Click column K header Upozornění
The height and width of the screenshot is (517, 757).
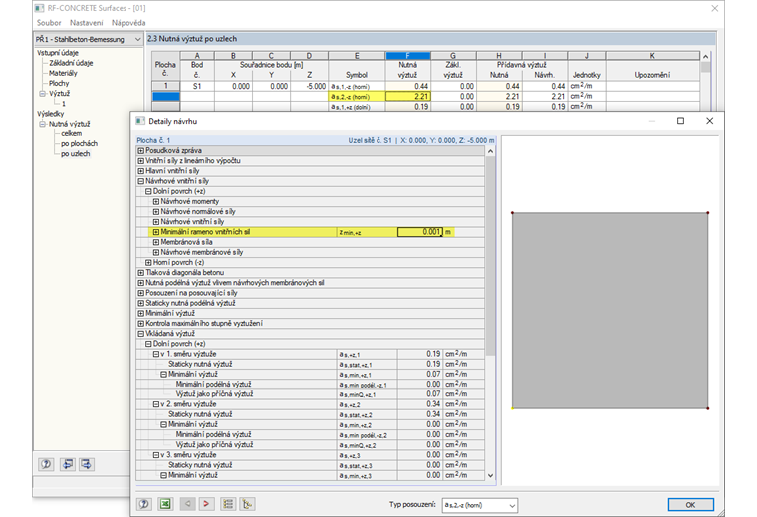(x=652, y=56)
